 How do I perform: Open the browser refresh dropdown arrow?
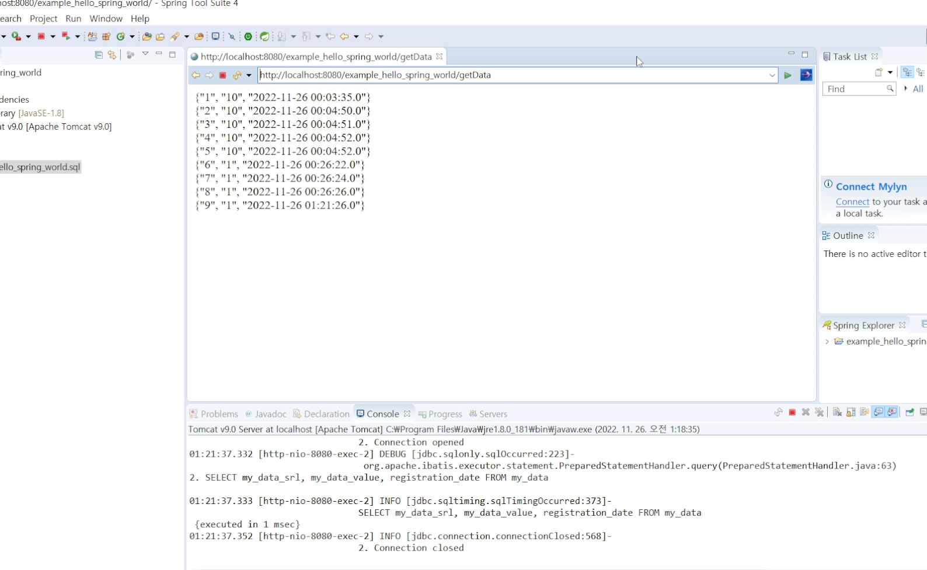click(x=249, y=75)
